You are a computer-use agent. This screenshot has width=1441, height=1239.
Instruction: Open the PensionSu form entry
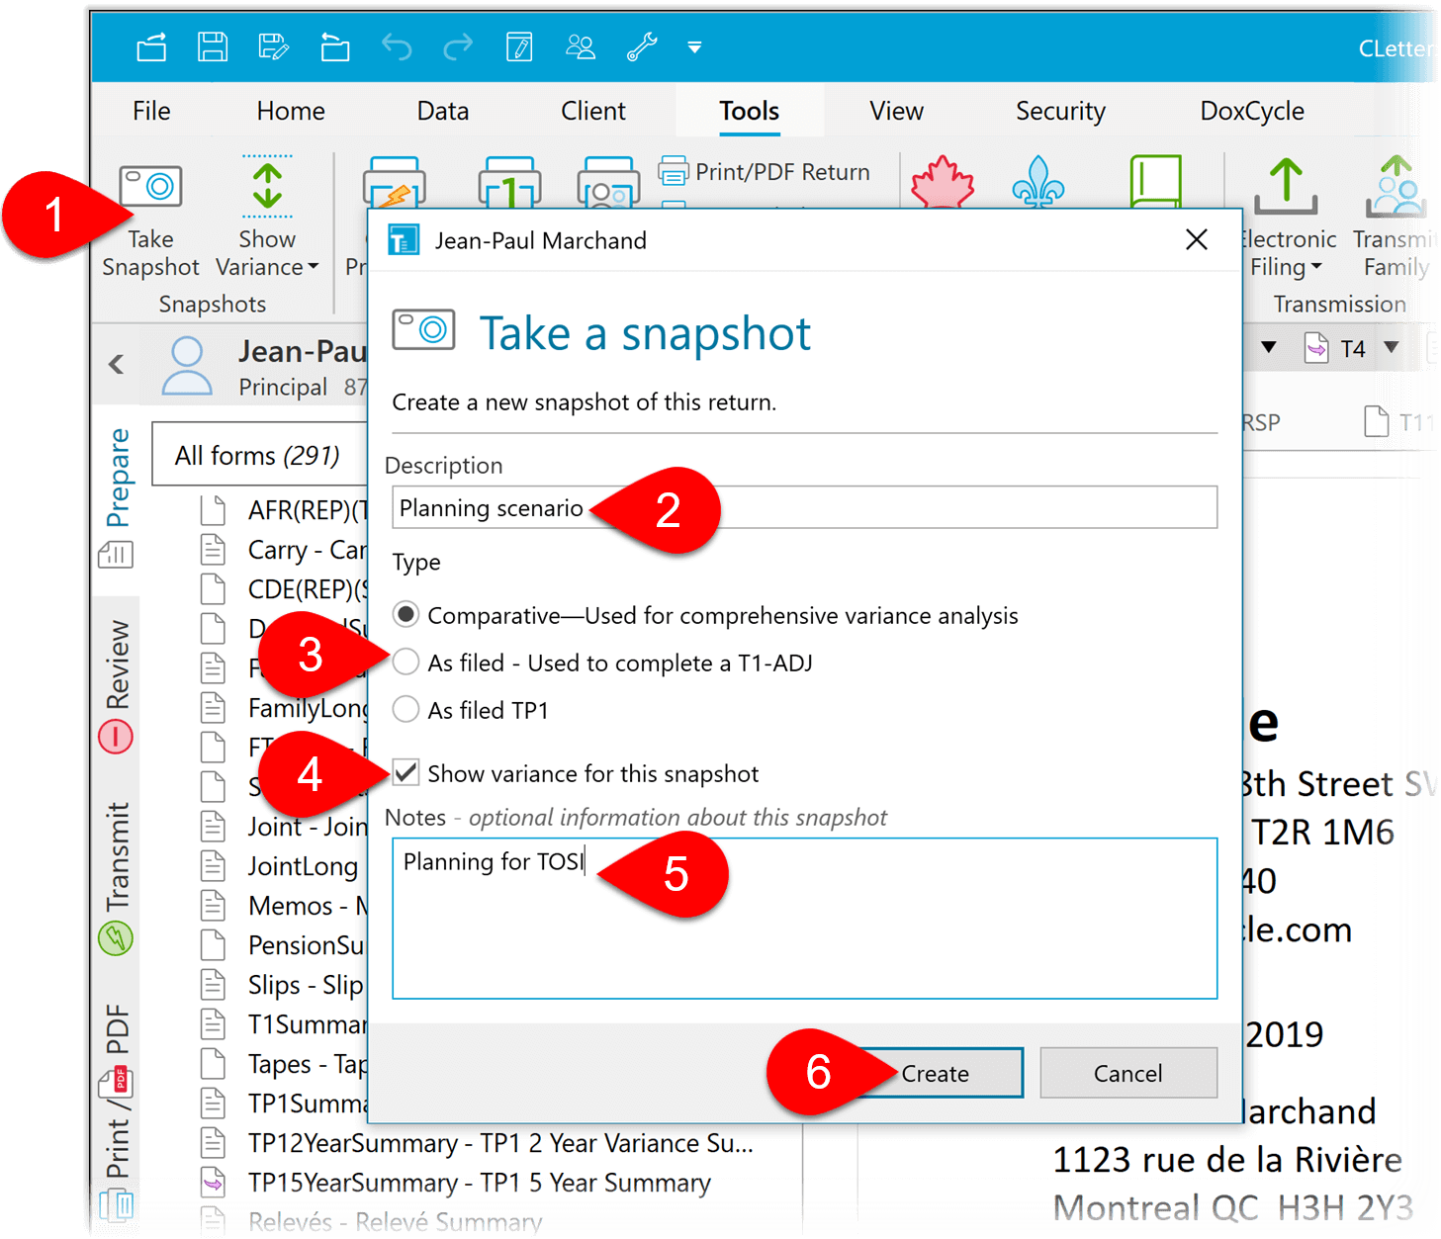pyautogui.click(x=283, y=945)
